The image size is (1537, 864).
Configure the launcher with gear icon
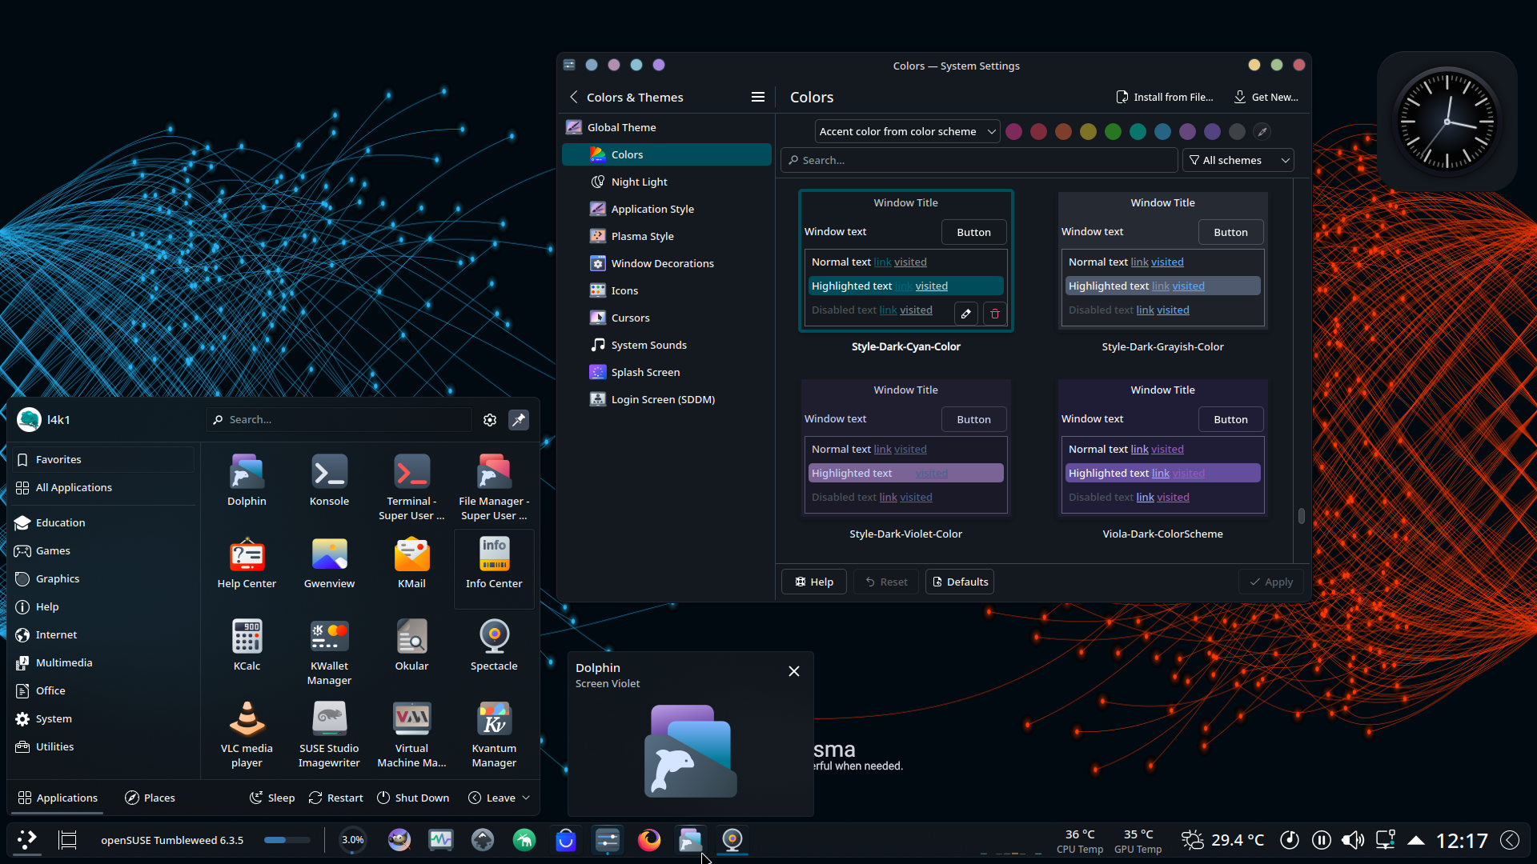coord(490,420)
